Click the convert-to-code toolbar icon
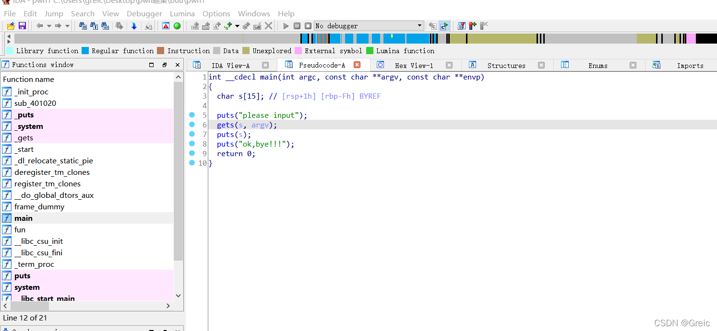The height and width of the screenshot is (331, 717). [x=195, y=26]
